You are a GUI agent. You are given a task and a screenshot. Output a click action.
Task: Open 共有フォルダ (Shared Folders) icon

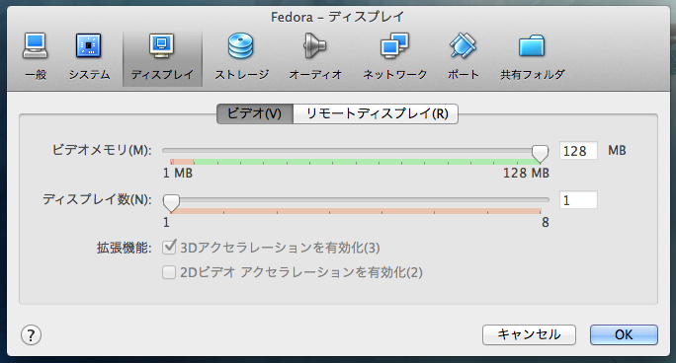pos(532,46)
